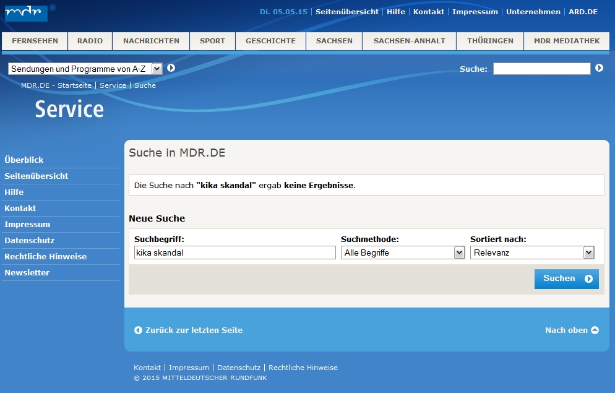Click the date Di. 05.05.15

tap(283, 12)
